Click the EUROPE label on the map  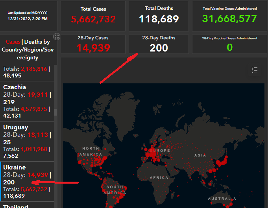[x=160, y=151]
